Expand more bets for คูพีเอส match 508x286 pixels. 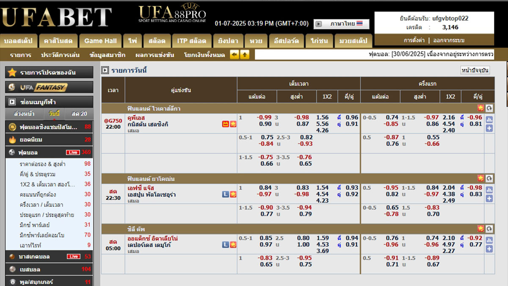click(489, 128)
